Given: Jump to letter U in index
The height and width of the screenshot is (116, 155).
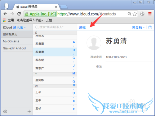Looking at the screenshot, I should click(74, 93).
